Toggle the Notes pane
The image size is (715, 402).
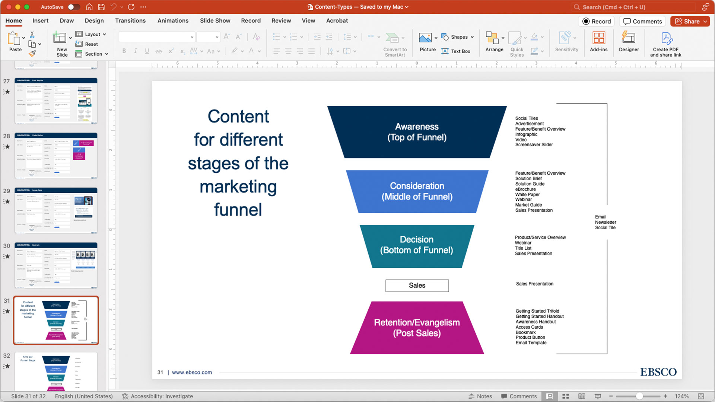(480, 396)
